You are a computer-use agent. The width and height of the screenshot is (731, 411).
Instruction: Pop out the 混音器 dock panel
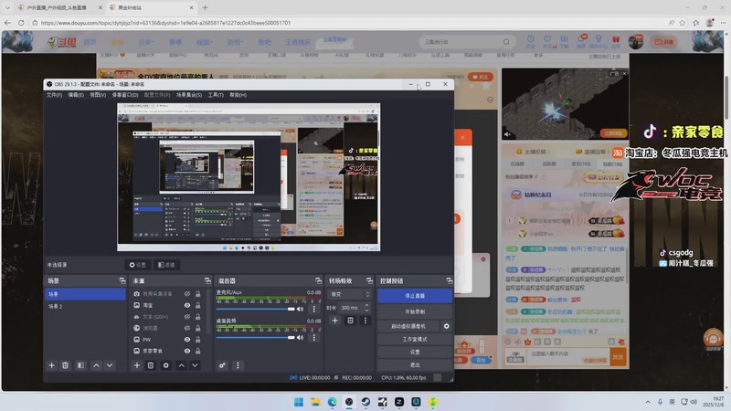(318, 280)
